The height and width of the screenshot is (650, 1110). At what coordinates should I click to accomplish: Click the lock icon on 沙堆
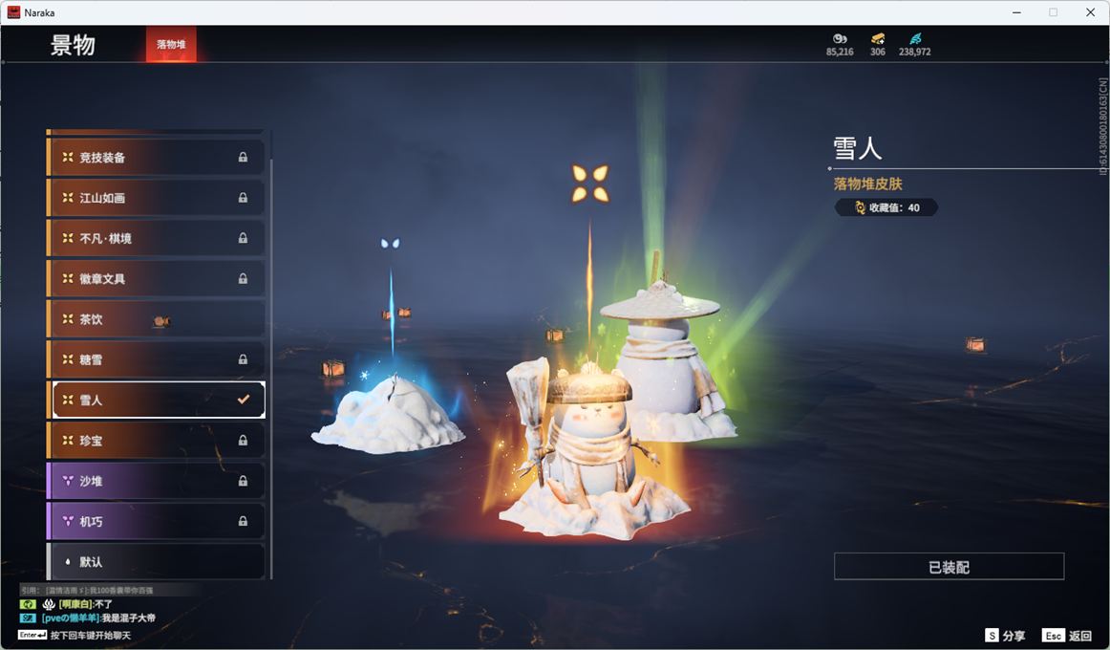[x=243, y=481]
